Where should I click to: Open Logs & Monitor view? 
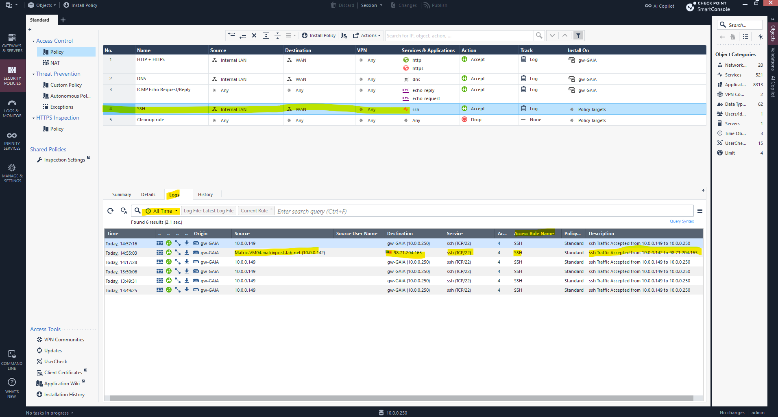(x=12, y=108)
